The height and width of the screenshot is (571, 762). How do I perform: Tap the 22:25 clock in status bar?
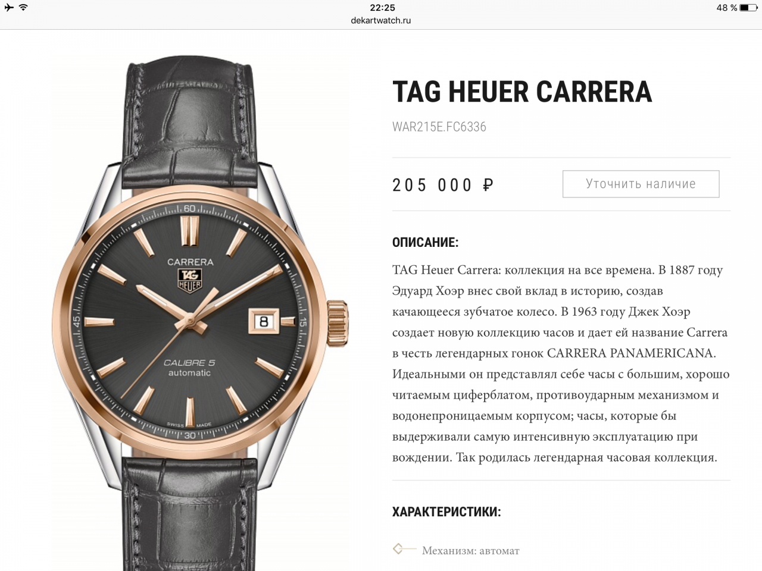point(382,8)
